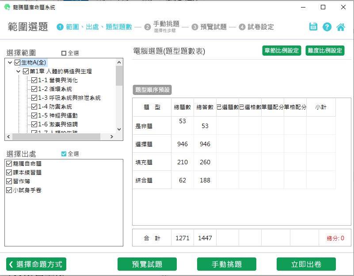Click 立即出卷 button

pyautogui.click(x=306, y=264)
